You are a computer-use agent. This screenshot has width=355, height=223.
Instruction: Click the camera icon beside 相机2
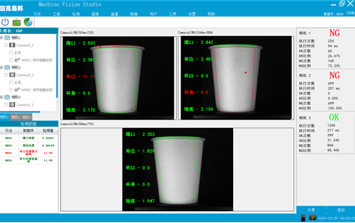pos(7,67)
